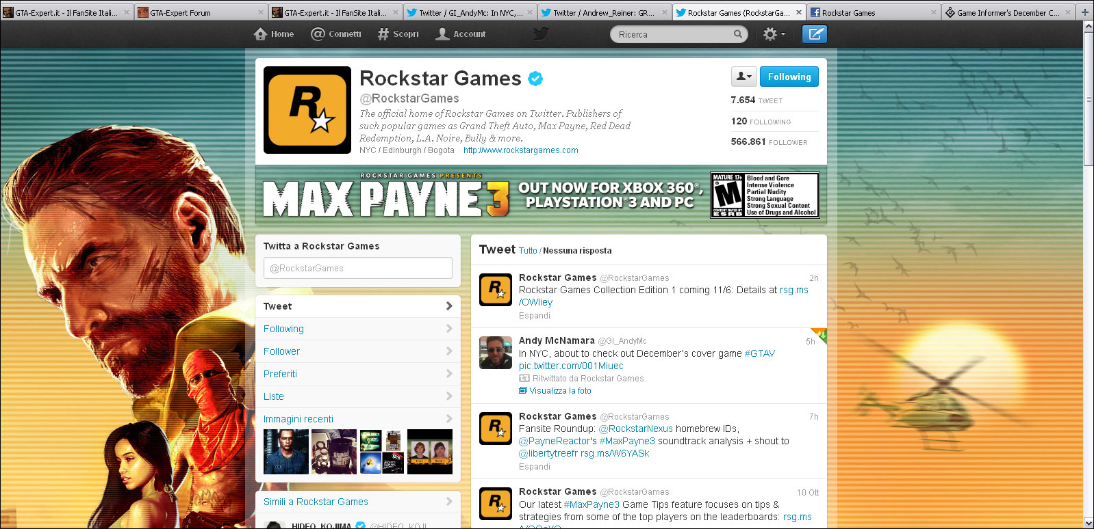Switch to Twitter / Andrew_Reiner browser tab

(604, 12)
